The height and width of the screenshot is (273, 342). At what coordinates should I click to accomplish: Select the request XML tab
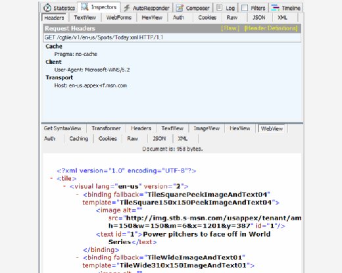282,18
